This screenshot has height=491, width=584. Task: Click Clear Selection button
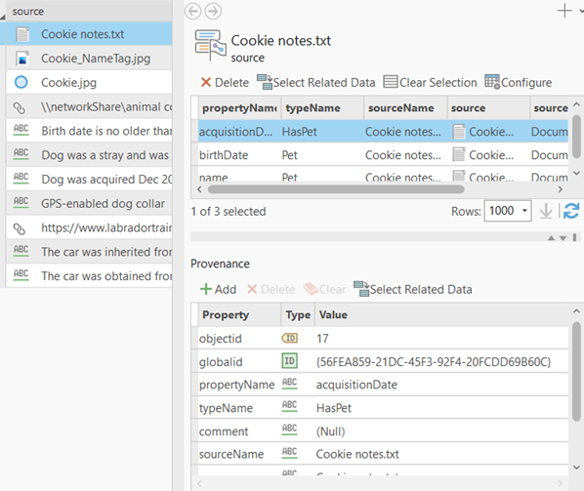pyautogui.click(x=430, y=82)
